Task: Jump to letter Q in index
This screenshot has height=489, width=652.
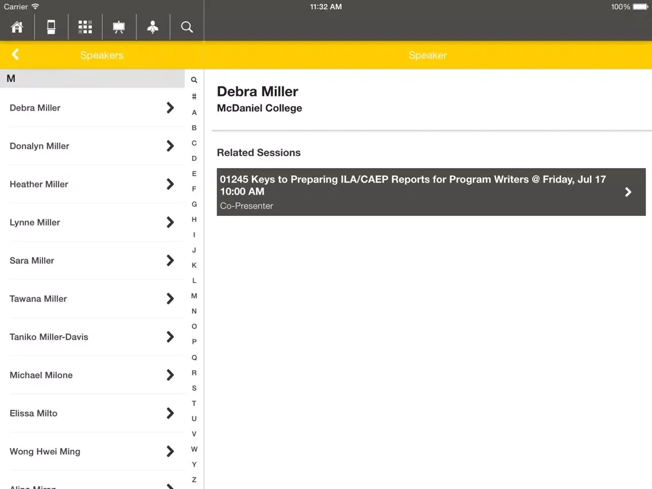Action: (194, 358)
